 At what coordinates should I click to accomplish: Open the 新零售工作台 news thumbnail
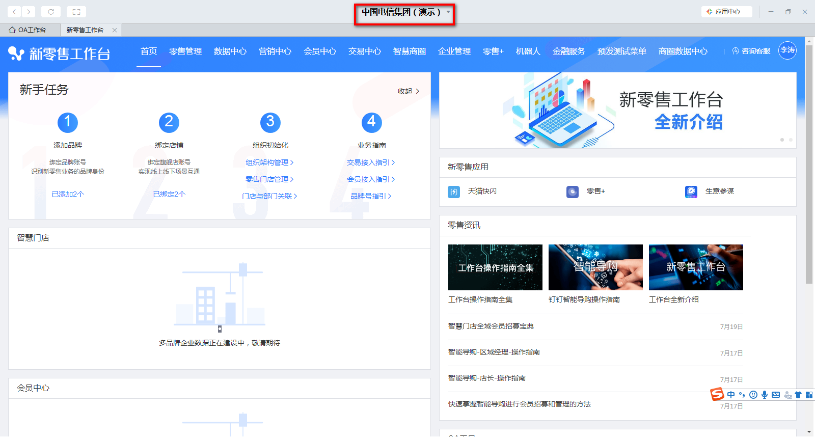pyautogui.click(x=696, y=267)
